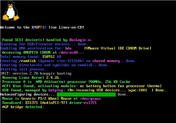Click 'ES1371 [AudioPCI-97]' soundcard name
Viewport: 176px width, 123px height.
pyautogui.click(x=46, y=103)
